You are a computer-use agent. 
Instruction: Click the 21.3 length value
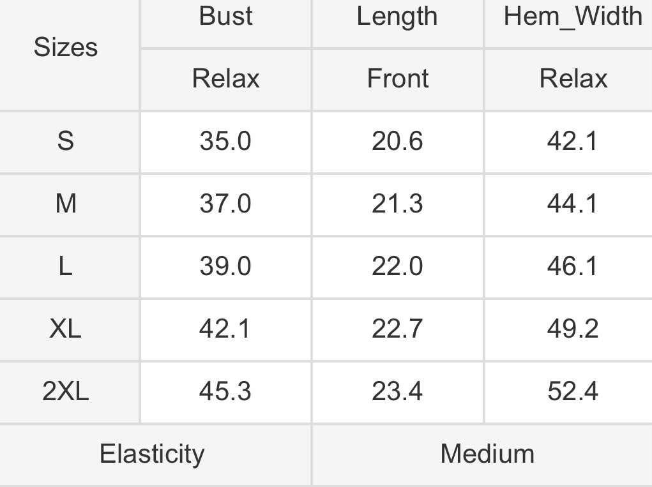click(x=397, y=204)
